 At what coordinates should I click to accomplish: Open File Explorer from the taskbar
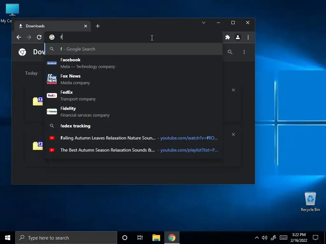pos(156,238)
